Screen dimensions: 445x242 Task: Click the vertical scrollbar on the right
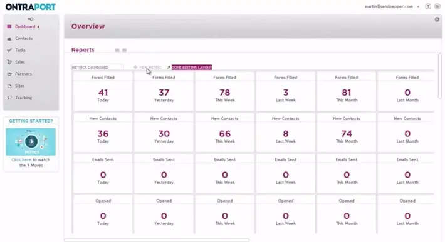[x=440, y=76]
